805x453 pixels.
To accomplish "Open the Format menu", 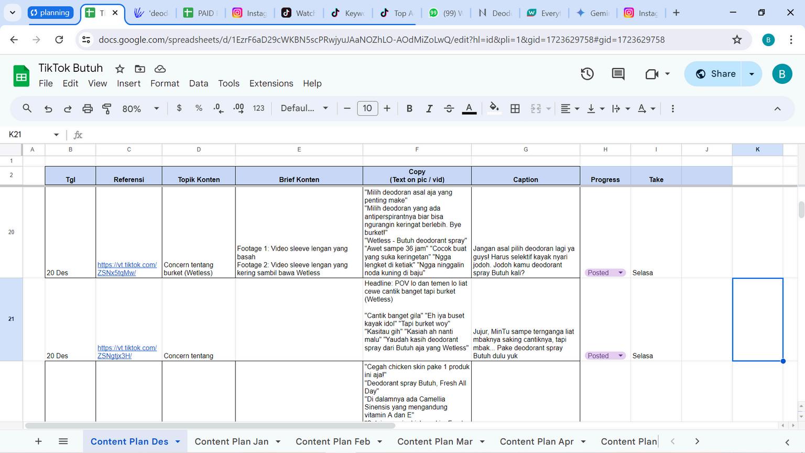I will [x=165, y=83].
